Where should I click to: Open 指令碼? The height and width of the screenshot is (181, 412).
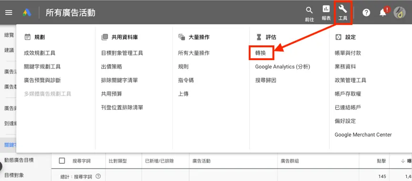[x=186, y=80]
